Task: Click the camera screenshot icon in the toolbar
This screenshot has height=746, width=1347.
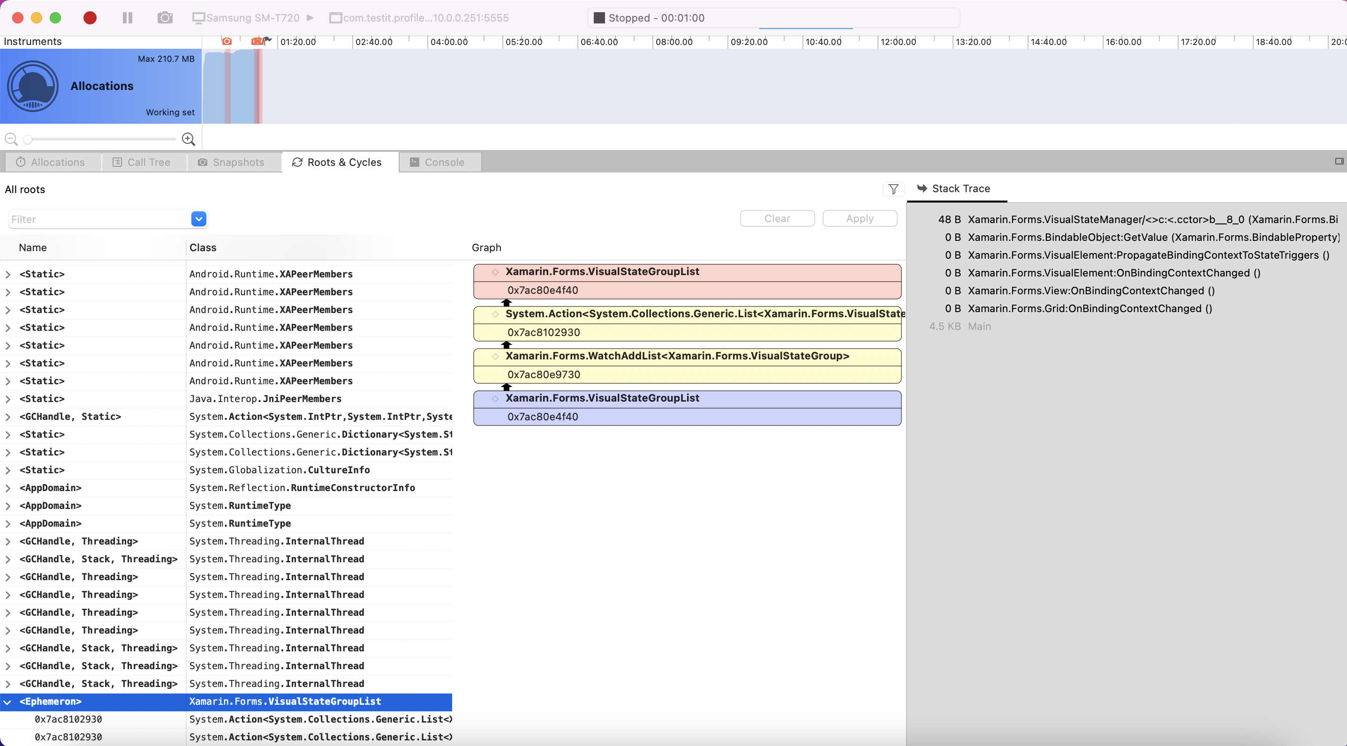Action: click(165, 17)
